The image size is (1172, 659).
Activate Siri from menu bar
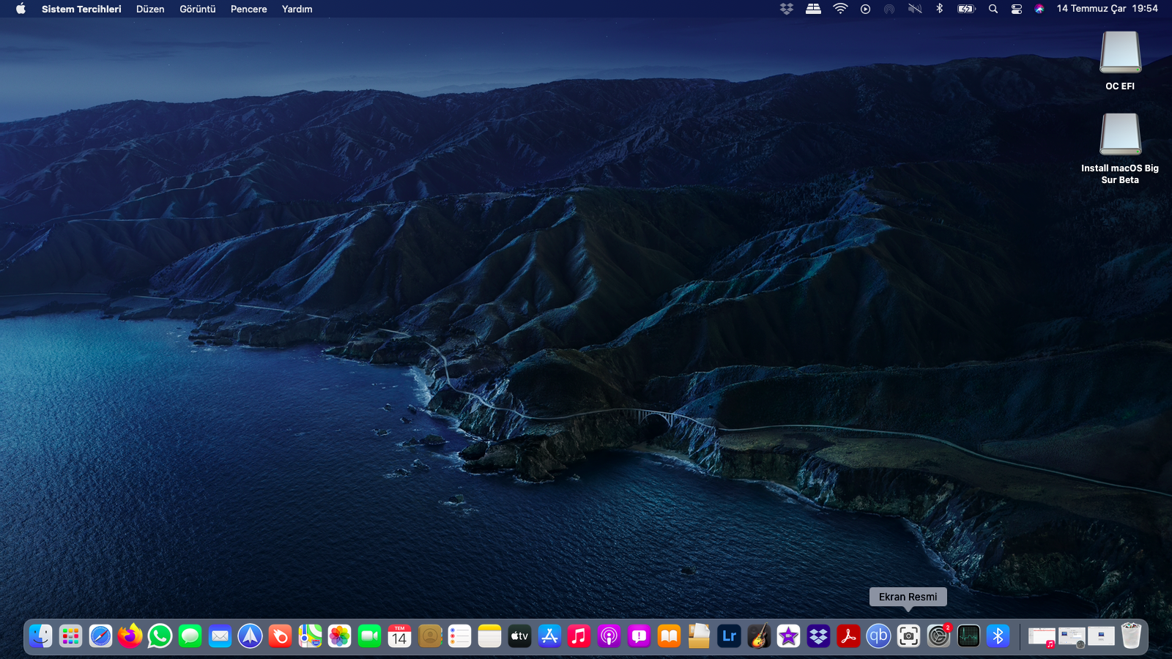pyautogui.click(x=1039, y=9)
